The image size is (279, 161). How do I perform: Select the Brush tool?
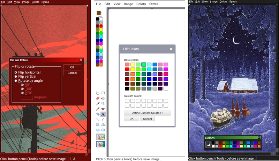pyautogui.click(x=103, y=109)
